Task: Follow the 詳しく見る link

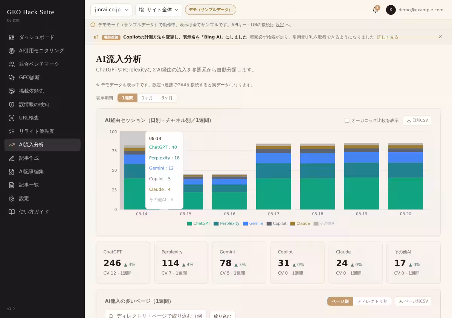Action: [388, 37]
